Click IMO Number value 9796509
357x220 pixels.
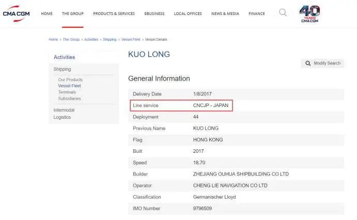click(x=203, y=209)
